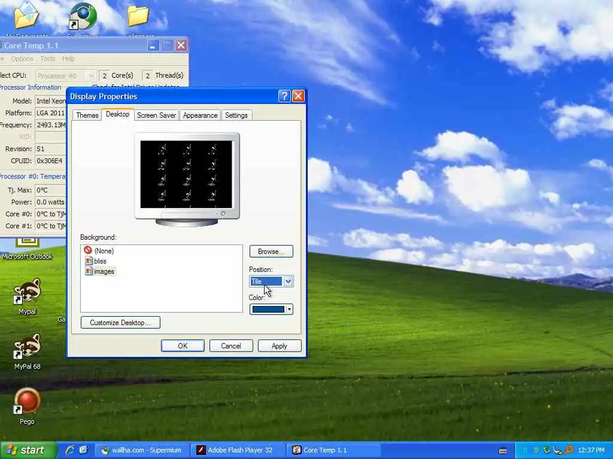Image resolution: width=613 pixels, height=459 pixels.
Task: Confirm with the OK button
Action: coord(183,346)
